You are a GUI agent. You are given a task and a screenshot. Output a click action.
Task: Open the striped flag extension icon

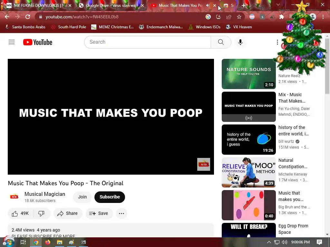coord(252,17)
